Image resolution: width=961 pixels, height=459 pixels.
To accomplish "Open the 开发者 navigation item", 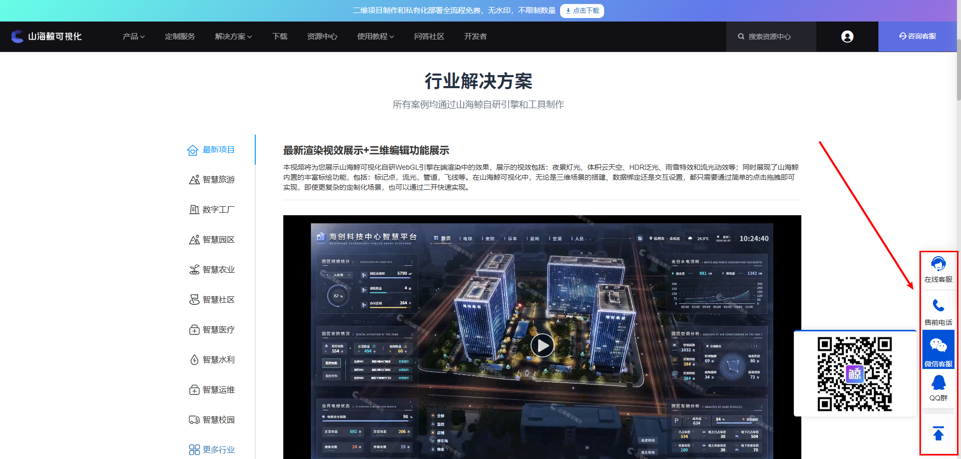I will click(x=475, y=37).
